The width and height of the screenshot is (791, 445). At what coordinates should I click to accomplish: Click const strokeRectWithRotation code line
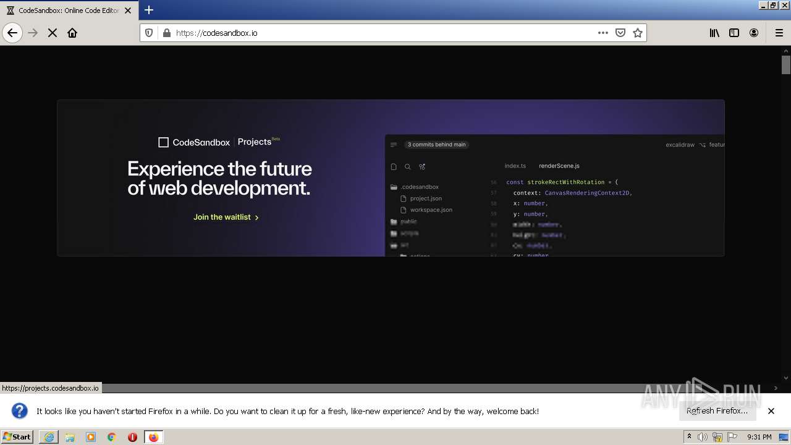point(562,182)
